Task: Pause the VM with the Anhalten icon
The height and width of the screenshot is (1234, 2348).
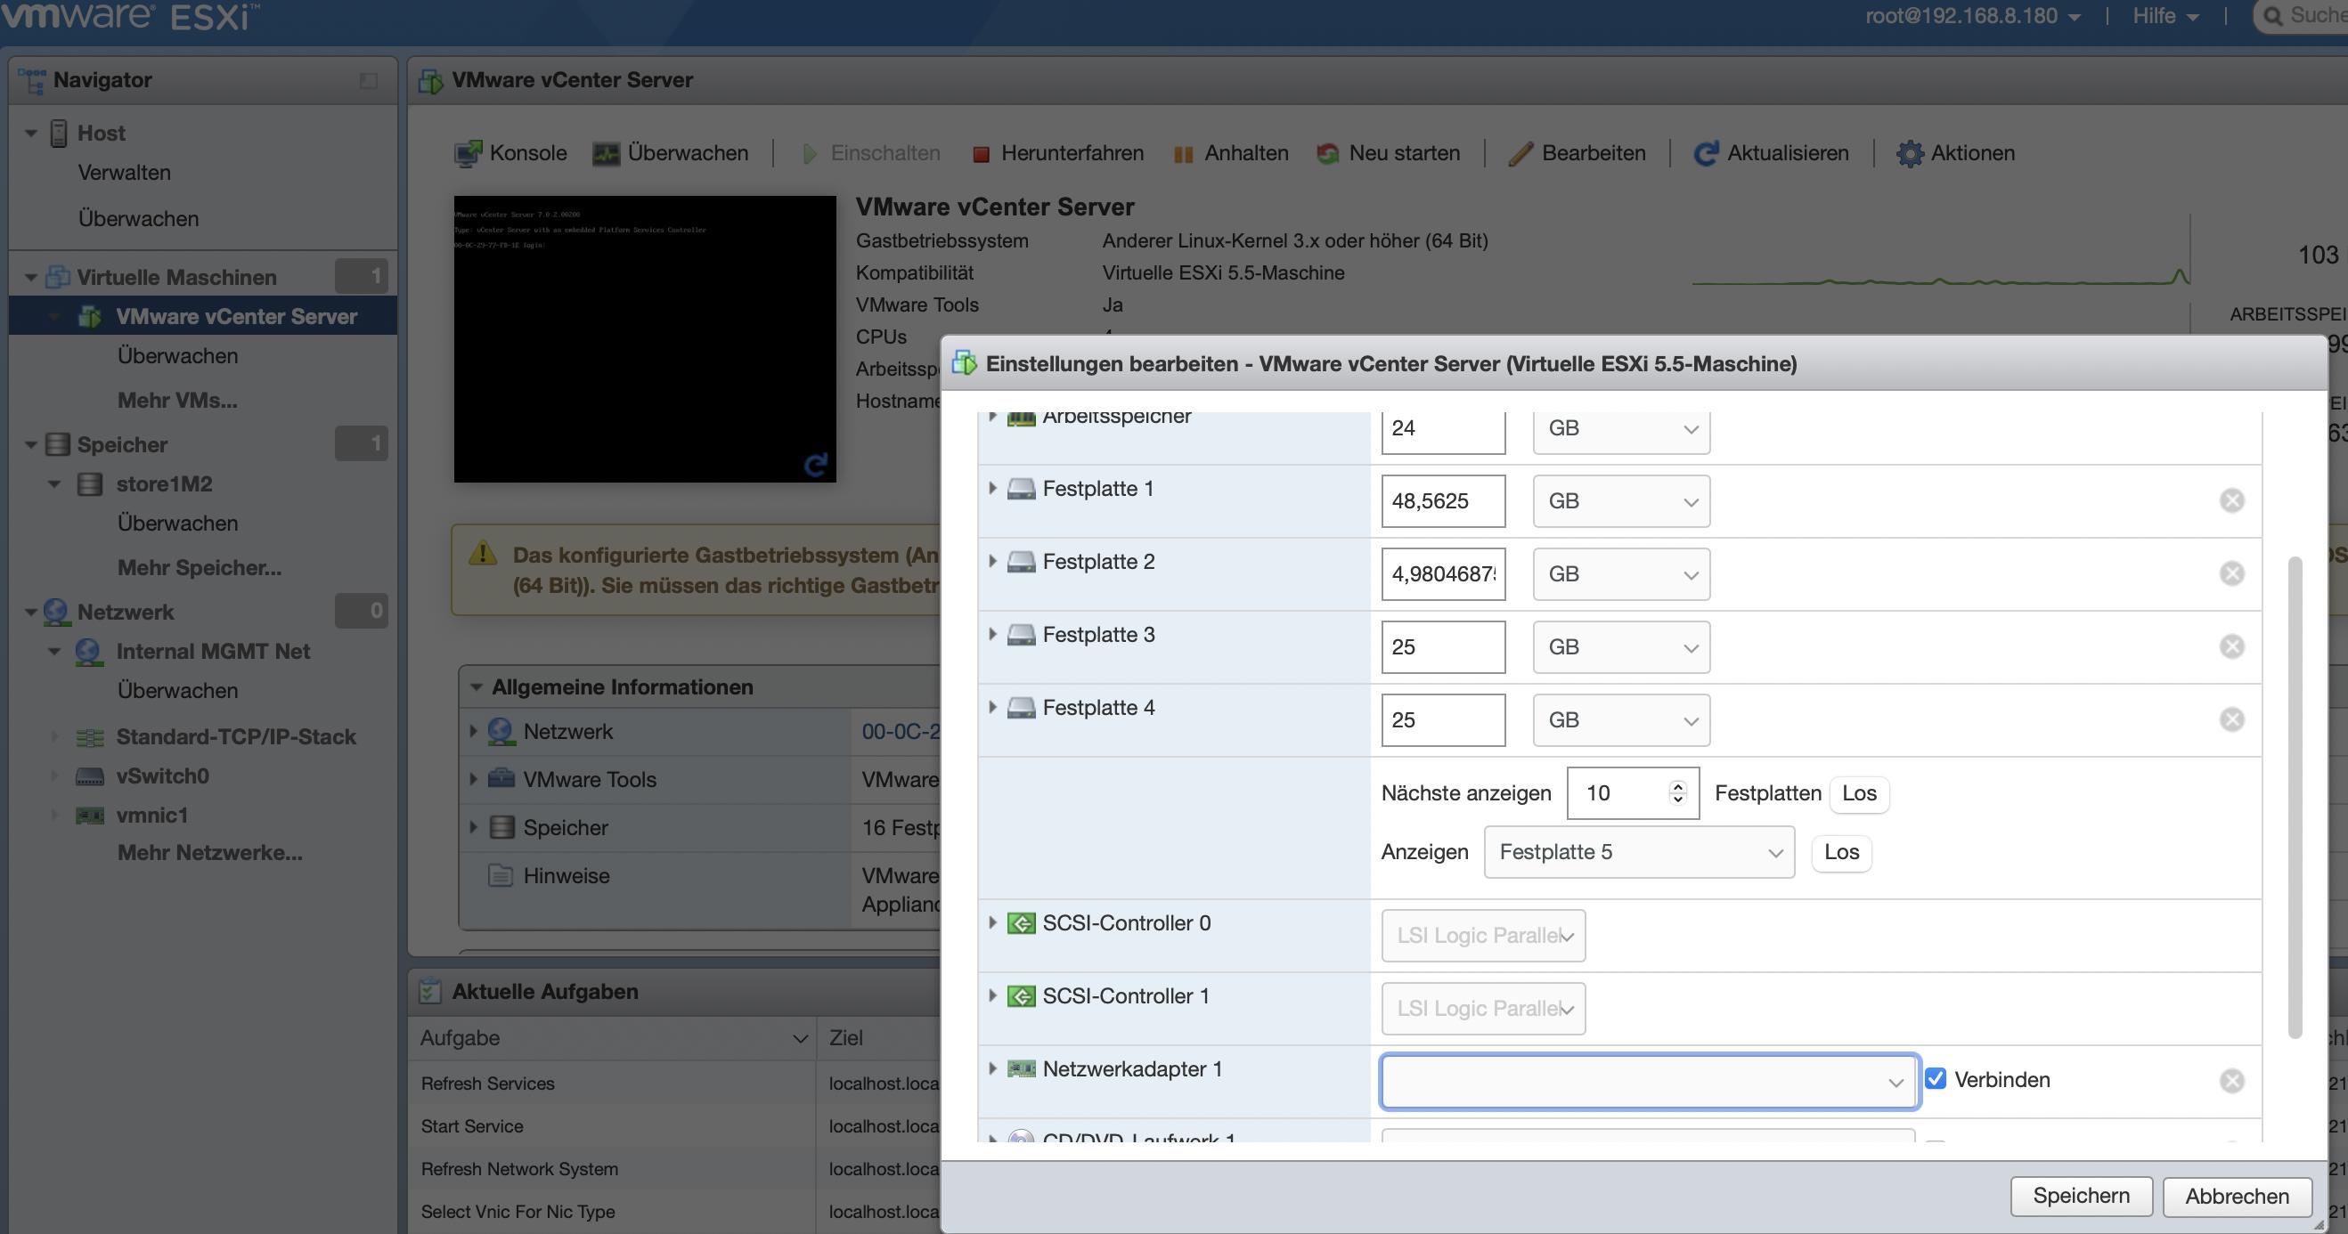Action: pyautogui.click(x=1183, y=152)
